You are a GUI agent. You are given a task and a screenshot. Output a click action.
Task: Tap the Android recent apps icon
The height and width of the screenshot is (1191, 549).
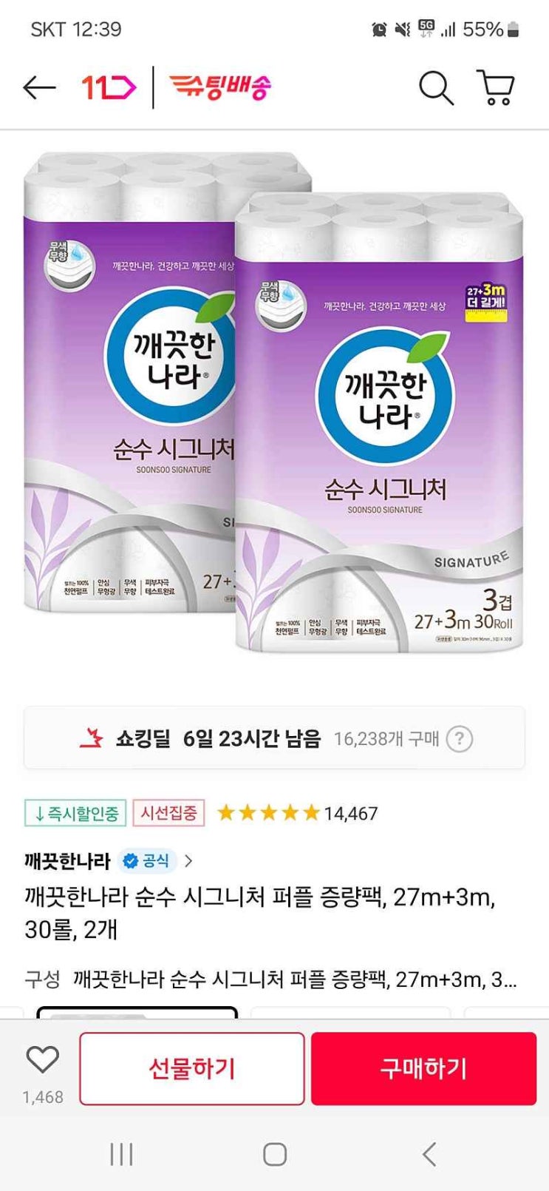[121, 1154]
